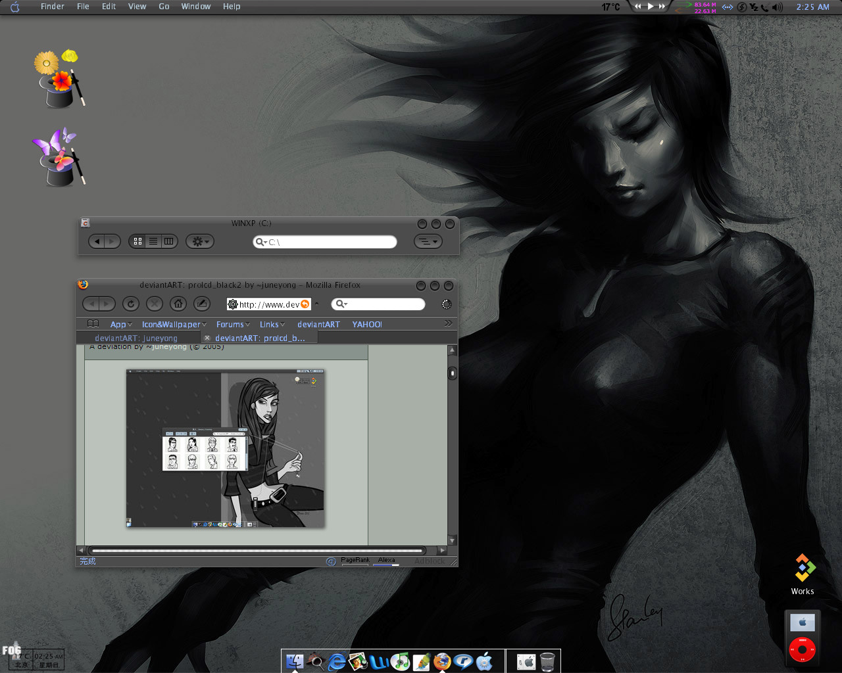
Task: Reload the page in Firefox
Action: coord(131,304)
